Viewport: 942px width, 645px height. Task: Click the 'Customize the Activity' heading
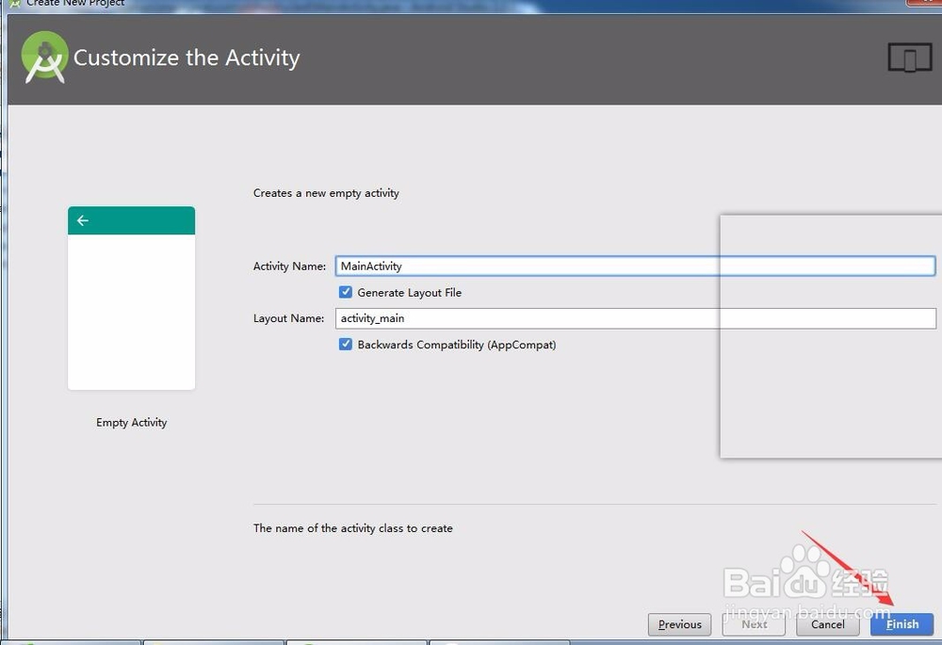click(x=187, y=57)
